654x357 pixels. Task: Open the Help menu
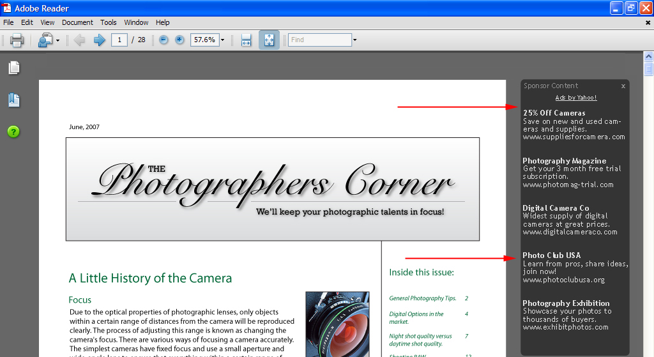tap(163, 22)
